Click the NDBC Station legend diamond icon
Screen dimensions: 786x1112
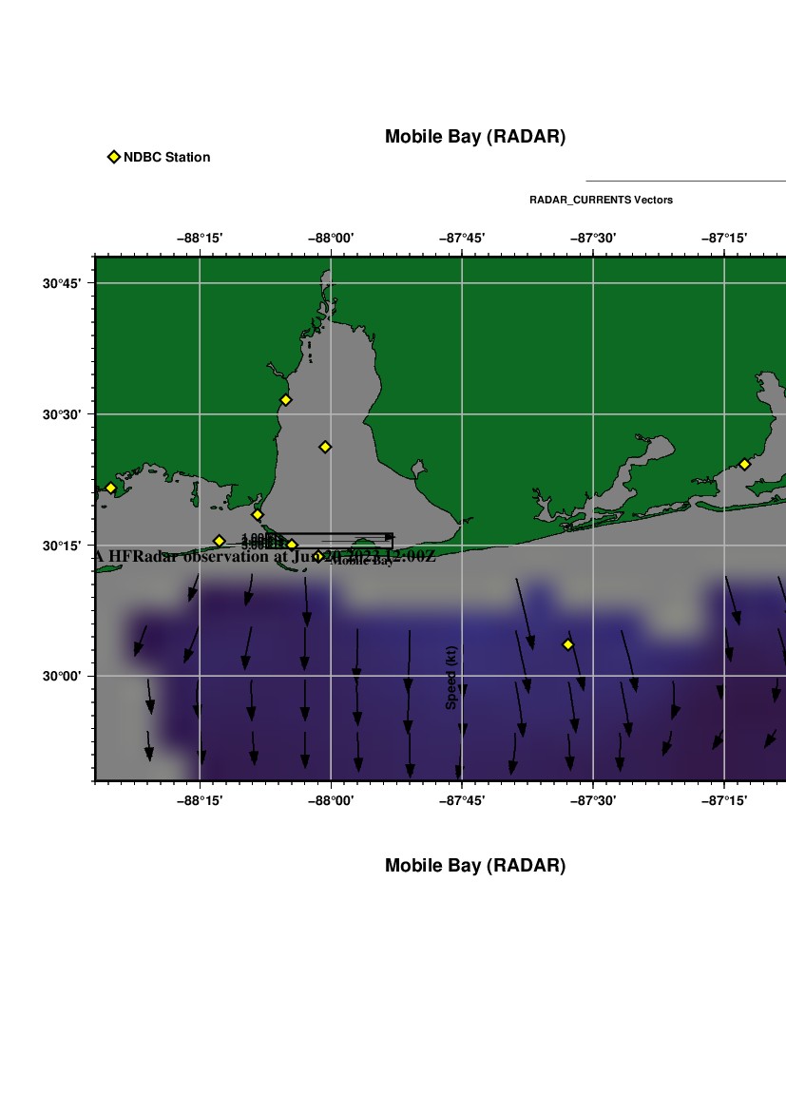tap(114, 157)
